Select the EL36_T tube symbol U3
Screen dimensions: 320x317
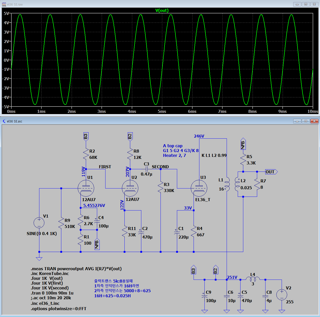[199, 188]
